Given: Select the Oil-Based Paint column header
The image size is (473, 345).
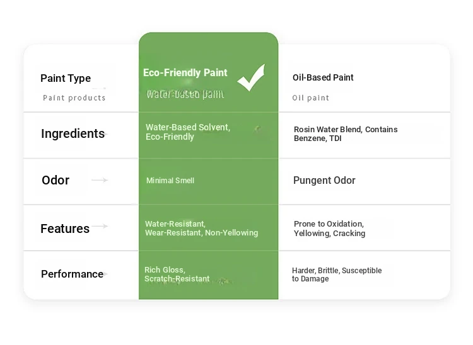Looking at the screenshot, I should 323,77.
